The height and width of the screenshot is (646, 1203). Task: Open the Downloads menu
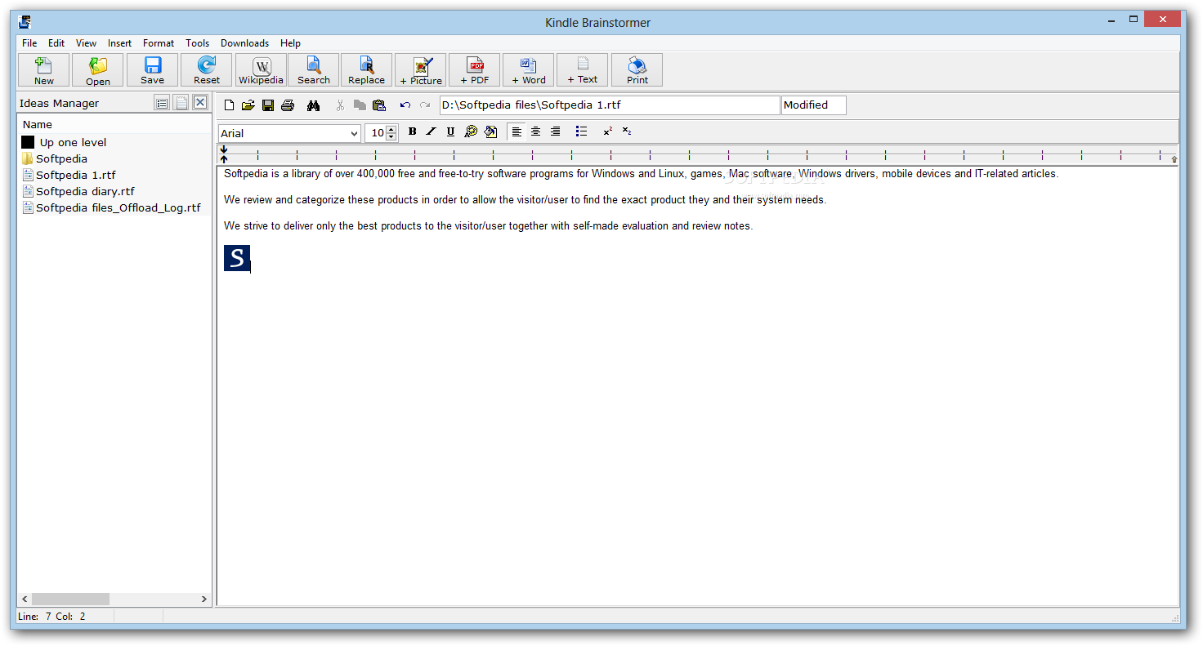[244, 43]
